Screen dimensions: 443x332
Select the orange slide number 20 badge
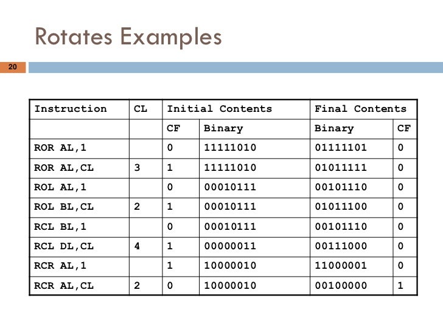coord(13,67)
